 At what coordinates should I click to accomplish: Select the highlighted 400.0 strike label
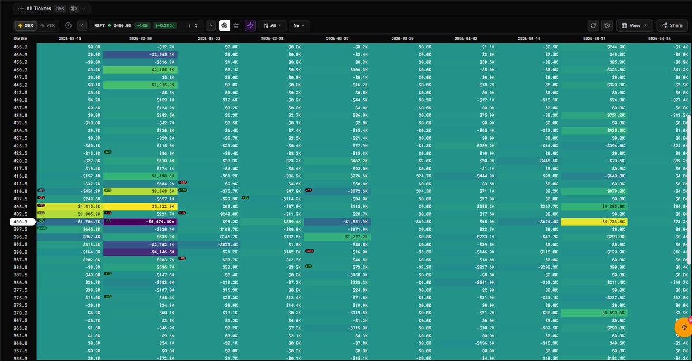[x=22, y=221]
